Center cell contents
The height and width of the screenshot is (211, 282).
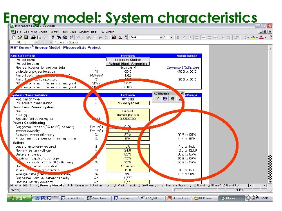coord(203,38)
